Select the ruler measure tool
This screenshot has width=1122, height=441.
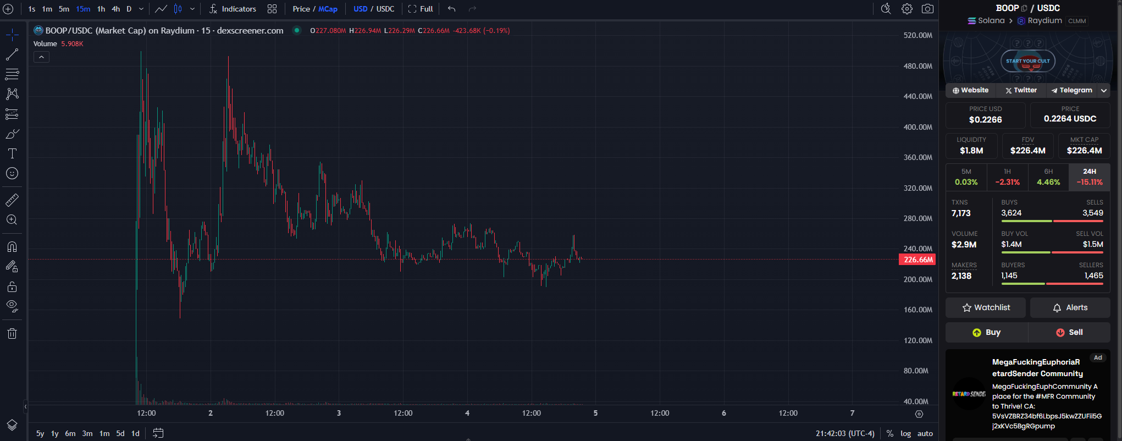pyautogui.click(x=12, y=200)
